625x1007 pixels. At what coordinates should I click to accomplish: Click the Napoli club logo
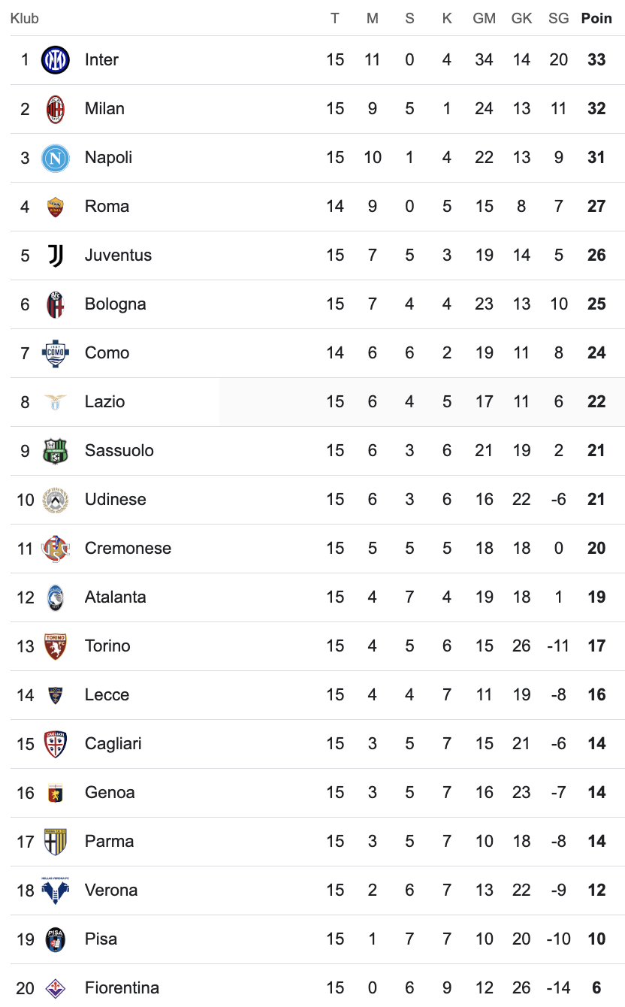click(56, 158)
